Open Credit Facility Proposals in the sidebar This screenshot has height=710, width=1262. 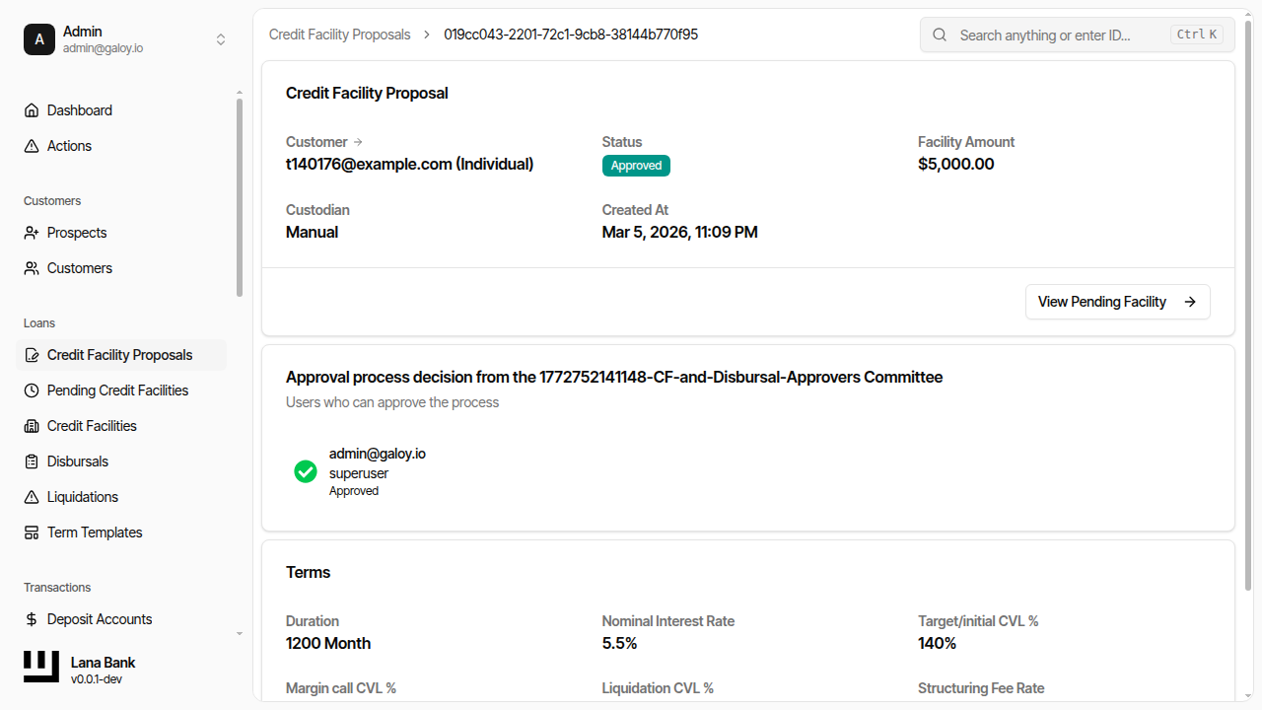click(x=120, y=355)
